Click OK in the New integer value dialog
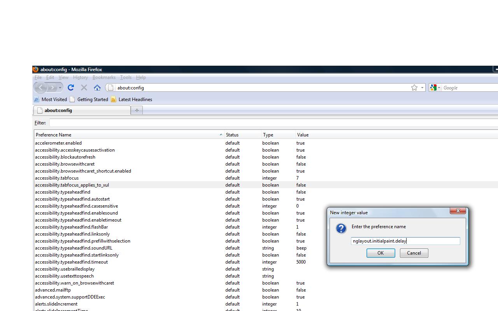Screen dimensions: 498x311 click(x=381, y=253)
